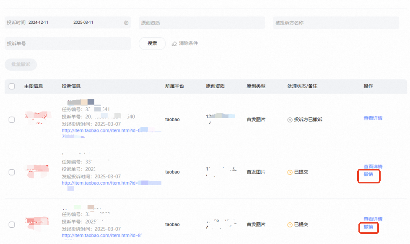Click first row main image thumbnail
Image resolution: width=410 pixels, height=244 pixels.
(x=38, y=117)
